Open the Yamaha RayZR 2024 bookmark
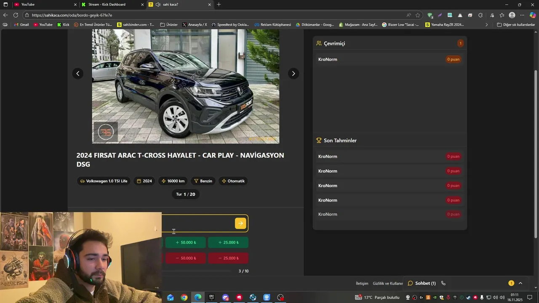The height and width of the screenshot is (303, 539). click(445, 25)
